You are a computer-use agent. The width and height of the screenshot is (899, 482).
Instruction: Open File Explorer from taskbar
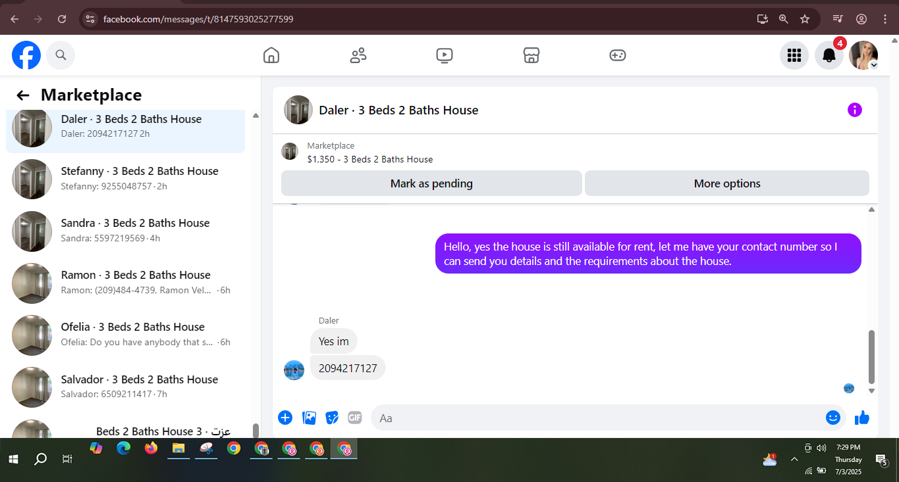[178, 448]
